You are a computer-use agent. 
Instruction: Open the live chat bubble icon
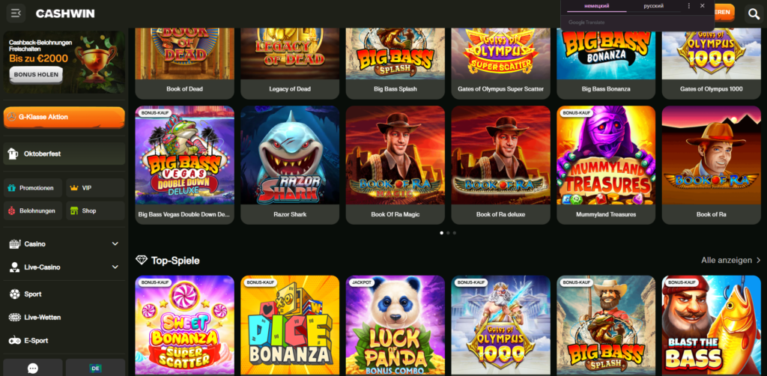pos(33,369)
